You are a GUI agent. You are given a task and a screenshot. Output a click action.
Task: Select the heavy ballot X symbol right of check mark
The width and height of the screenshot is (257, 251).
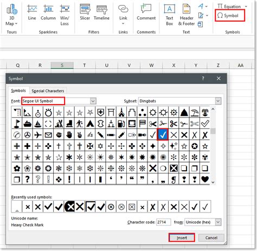(x=205, y=135)
